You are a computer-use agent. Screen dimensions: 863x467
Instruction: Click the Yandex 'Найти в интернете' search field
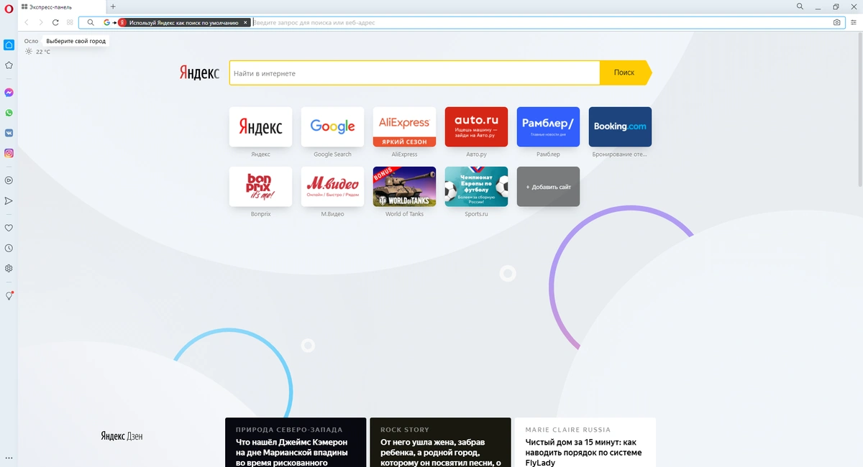(414, 73)
